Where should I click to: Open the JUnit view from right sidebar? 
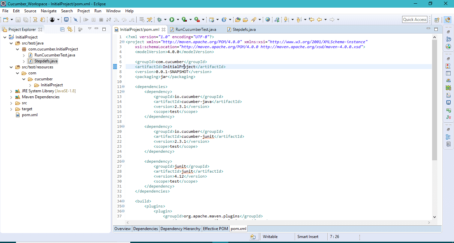tap(448, 117)
